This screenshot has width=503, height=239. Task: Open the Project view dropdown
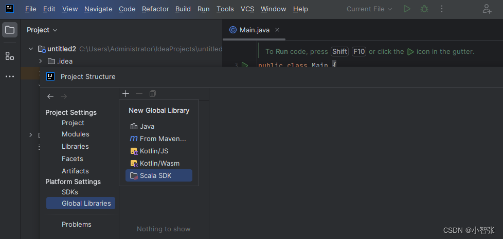(42, 30)
